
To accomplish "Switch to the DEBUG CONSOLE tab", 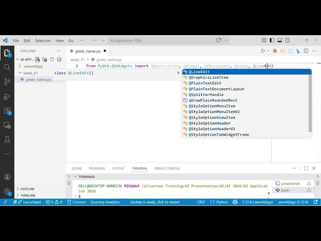I will (x=167, y=168).
